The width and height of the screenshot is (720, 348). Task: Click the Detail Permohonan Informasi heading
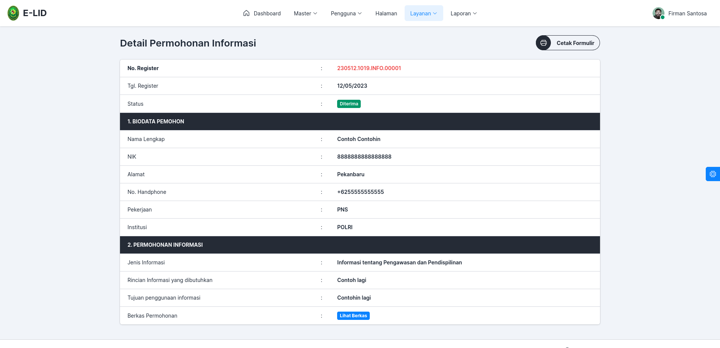click(188, 43)
